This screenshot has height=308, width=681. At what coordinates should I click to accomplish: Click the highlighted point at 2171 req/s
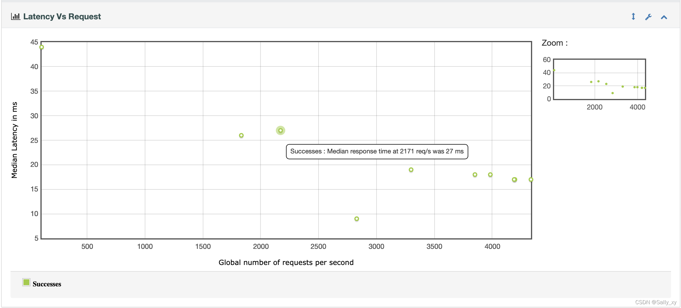280,131
